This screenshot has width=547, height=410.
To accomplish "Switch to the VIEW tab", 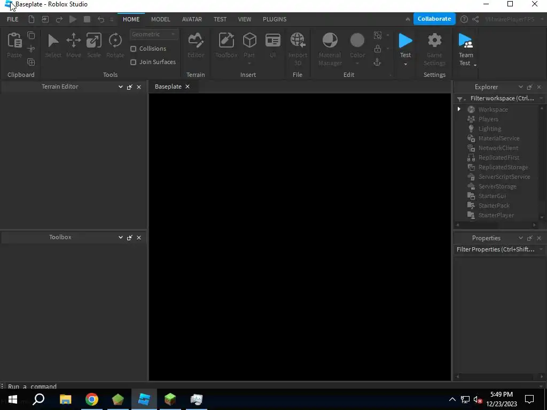I will [x=245, y=19].
